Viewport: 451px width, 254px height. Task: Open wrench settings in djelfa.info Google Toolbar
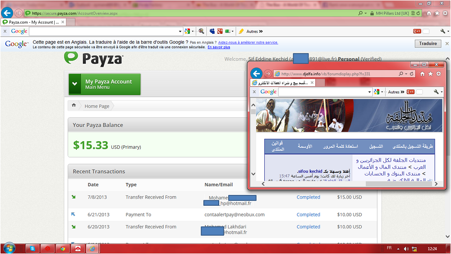click(x=436, y=92)
